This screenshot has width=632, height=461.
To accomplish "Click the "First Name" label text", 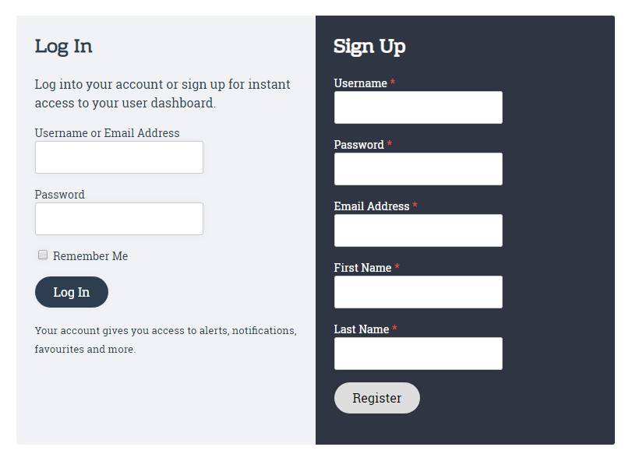I will pyautogui.click(x=362, y=268).
